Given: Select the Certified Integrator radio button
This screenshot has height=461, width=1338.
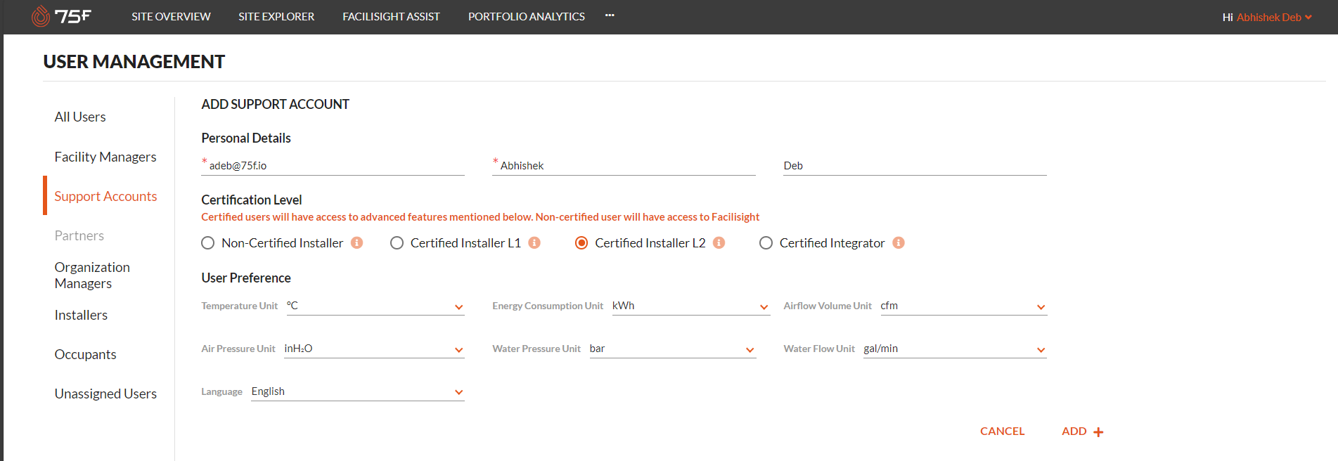Looking at the screenshot, I should pyautogui.click(x=766, y=243).
